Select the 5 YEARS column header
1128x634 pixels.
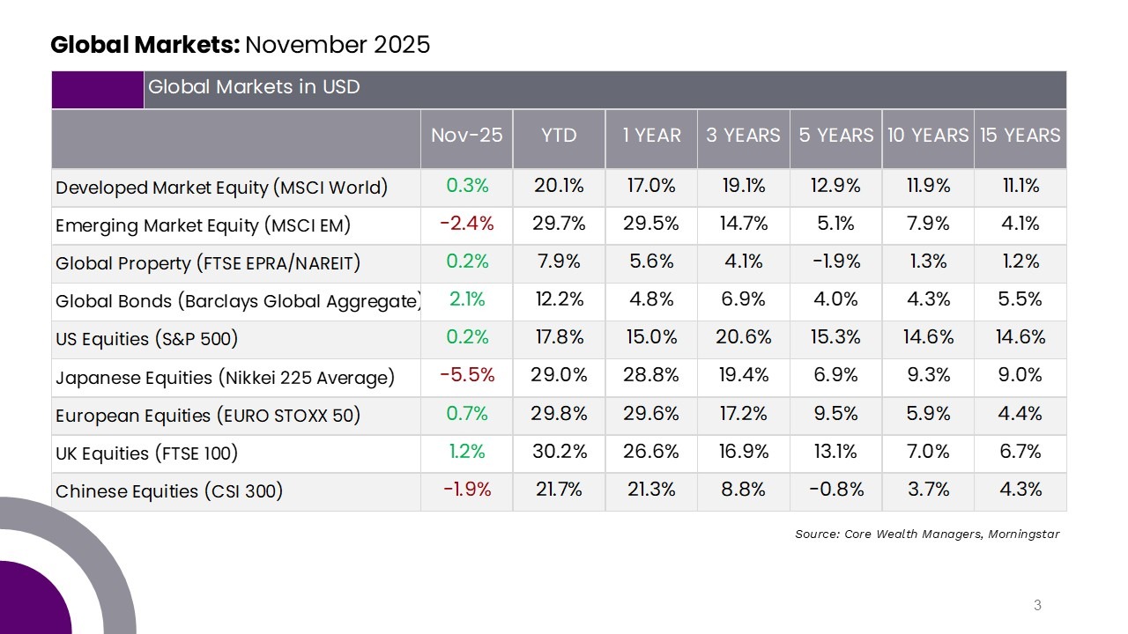coord(835,136)
